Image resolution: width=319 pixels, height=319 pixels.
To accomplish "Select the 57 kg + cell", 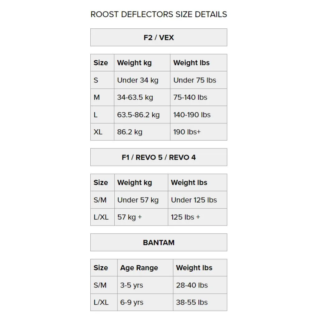I will point(141,217).
